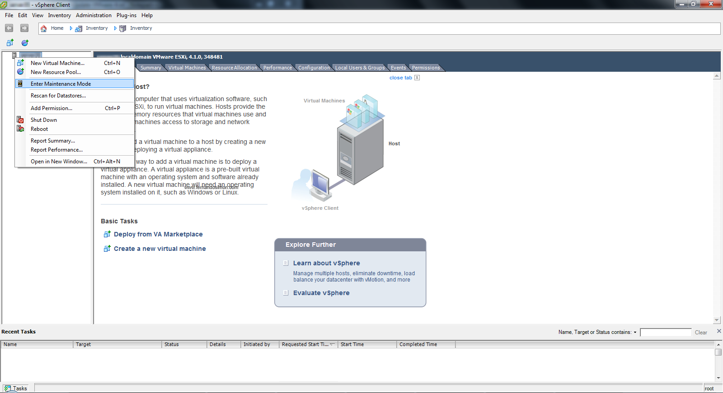Click the Home icon in address bar
Viewport: 723px width, 393px height.
[44, 28]
